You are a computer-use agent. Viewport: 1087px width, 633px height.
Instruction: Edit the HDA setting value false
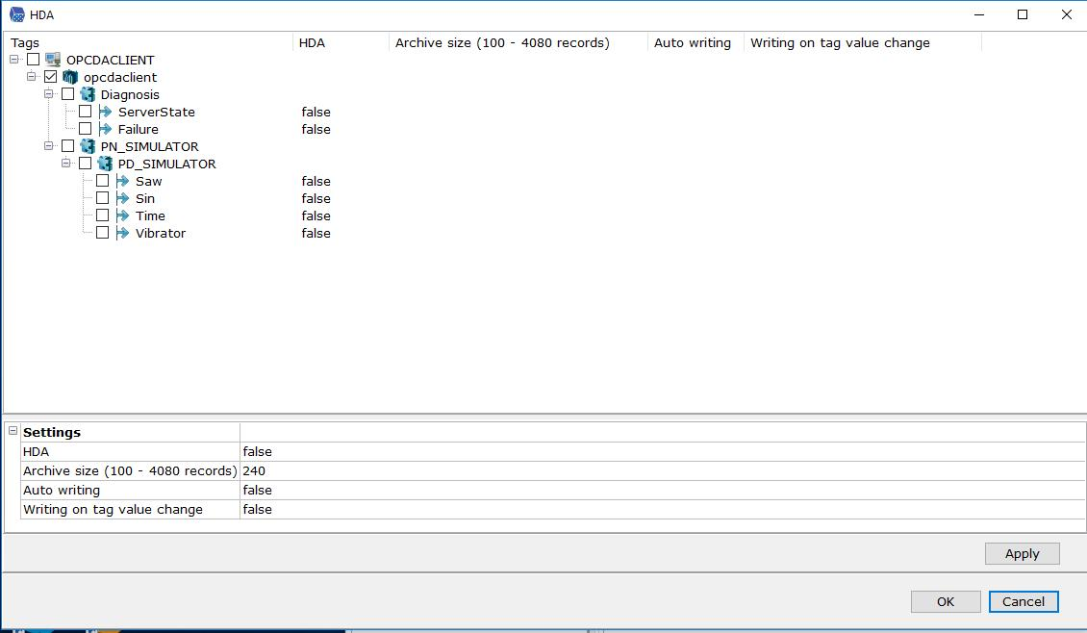(x=662, y=451)
